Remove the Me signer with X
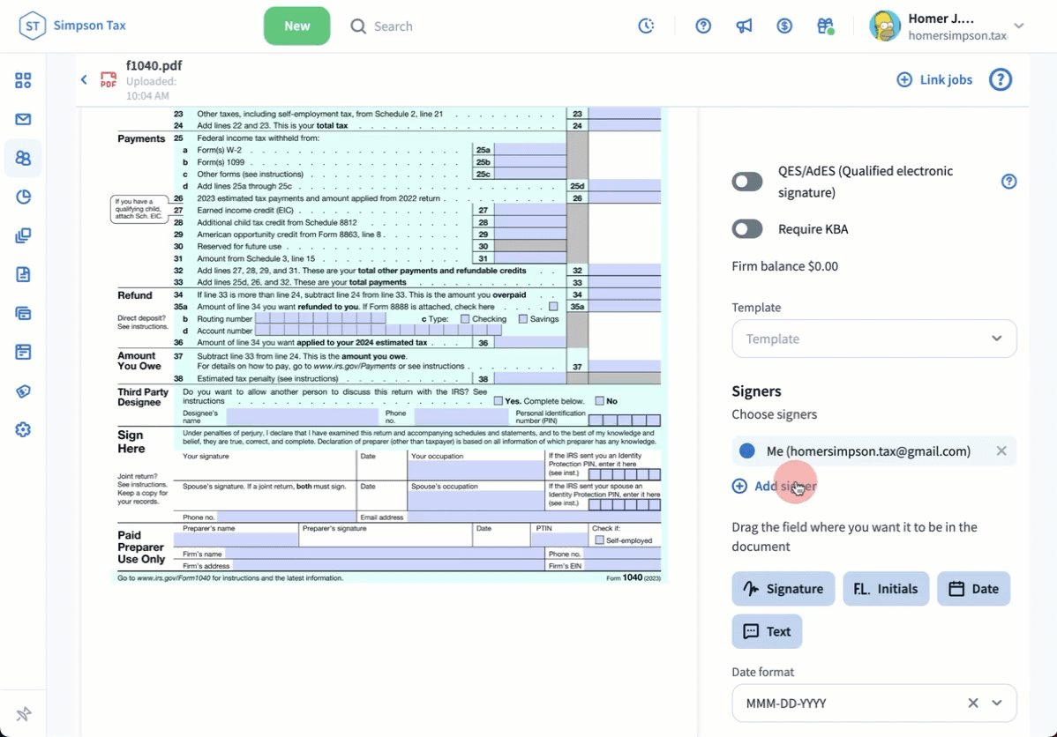Image resolution: width=1057 pixels, height=737 pixels. pyautogui.click(x=1001, y=451)
